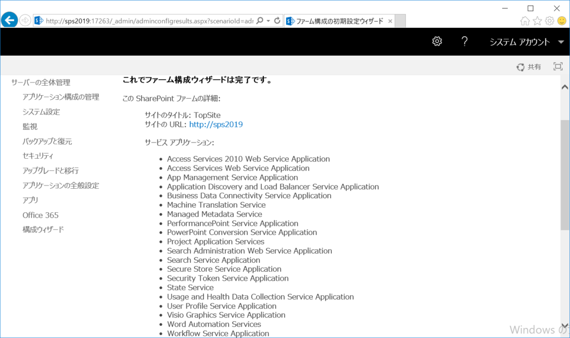The width and height of the screenshot is (570, 338).
Task: Click Word Automation Services entry
Action: click(214, 324)
